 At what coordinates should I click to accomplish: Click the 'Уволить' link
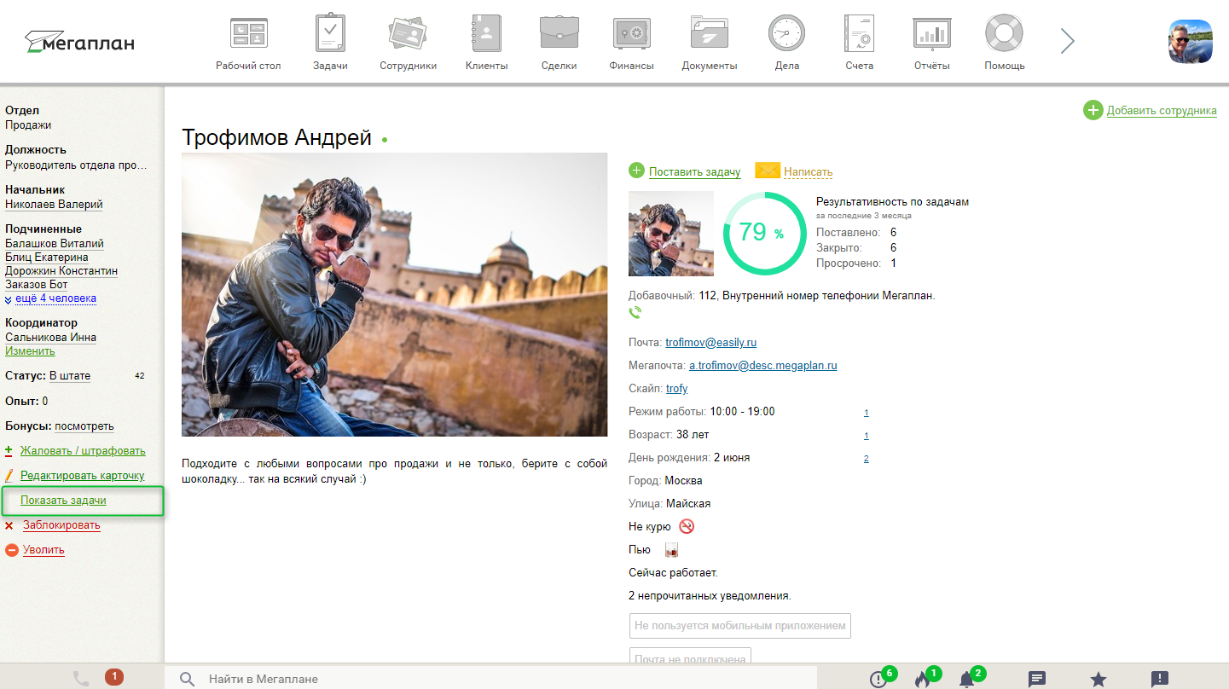point(43,550)
